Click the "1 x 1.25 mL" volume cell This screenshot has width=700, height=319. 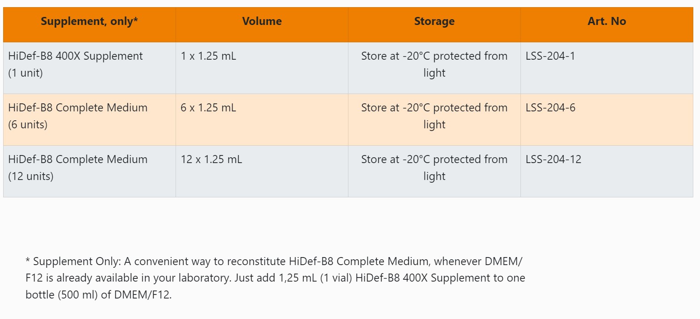point(208,56)
